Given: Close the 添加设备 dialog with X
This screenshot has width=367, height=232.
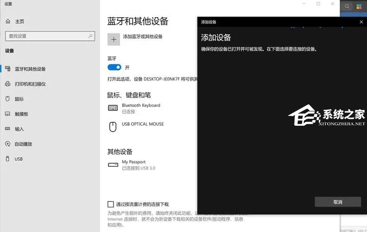Looking at the screenshot, I should [x=361, y=22].
